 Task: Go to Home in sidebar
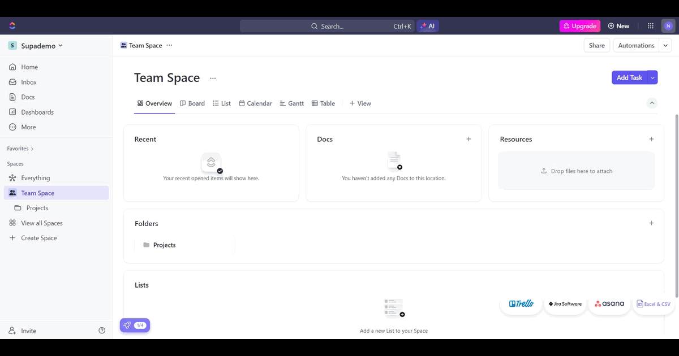pos(57,67)
